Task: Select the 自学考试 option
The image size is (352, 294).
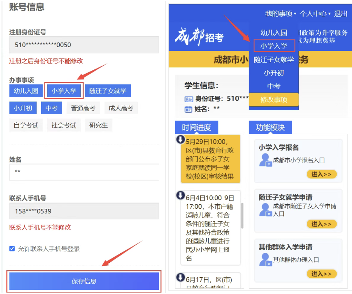Action: click(x=26, y=125)
